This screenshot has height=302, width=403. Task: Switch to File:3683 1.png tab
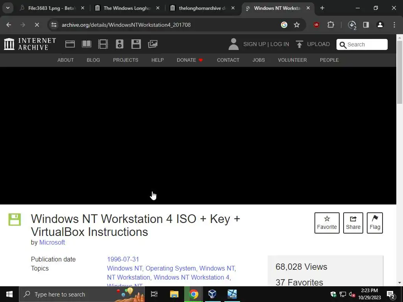53,8
